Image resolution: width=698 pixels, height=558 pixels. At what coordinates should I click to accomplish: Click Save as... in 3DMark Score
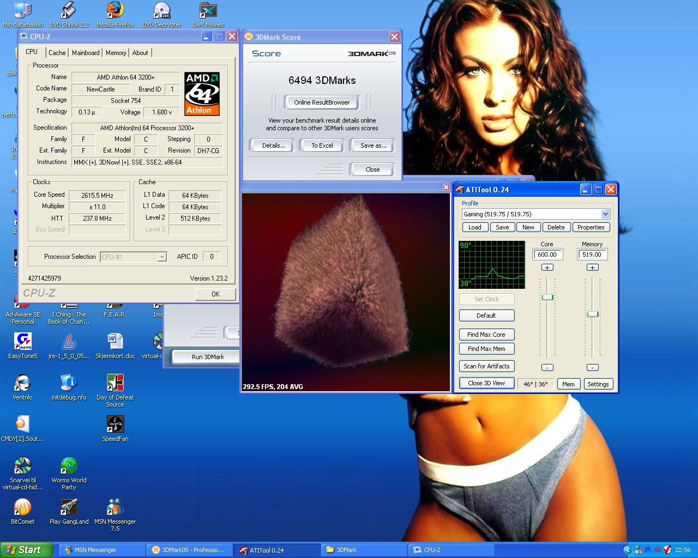373,145
